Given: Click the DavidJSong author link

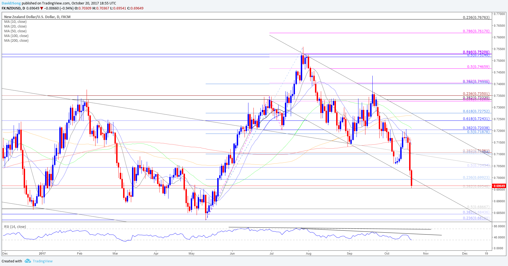Looking at the screenshot, I should click(11, 3).
